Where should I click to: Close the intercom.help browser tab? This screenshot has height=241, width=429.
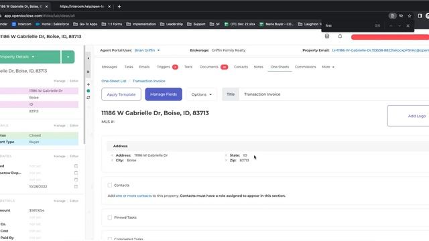pyautogui.click(x=109, y=6)
